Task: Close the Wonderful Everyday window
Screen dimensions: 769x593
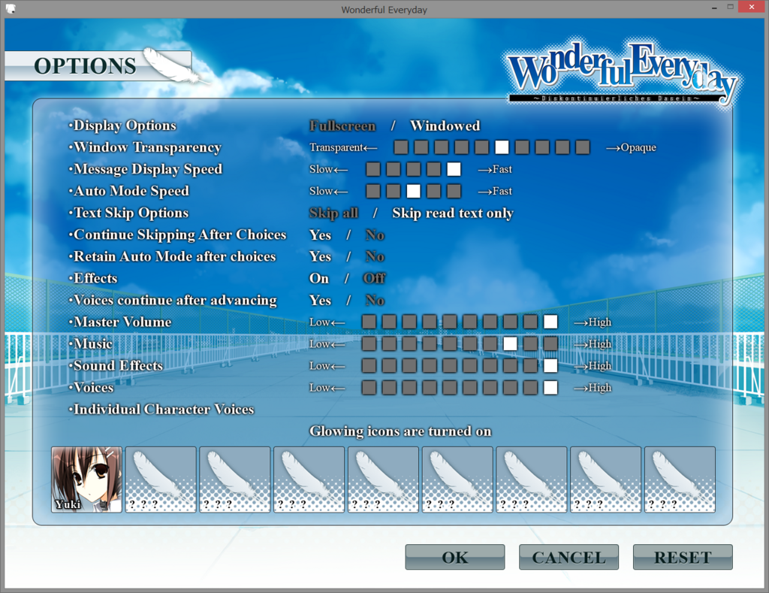Action: [751, 7]
